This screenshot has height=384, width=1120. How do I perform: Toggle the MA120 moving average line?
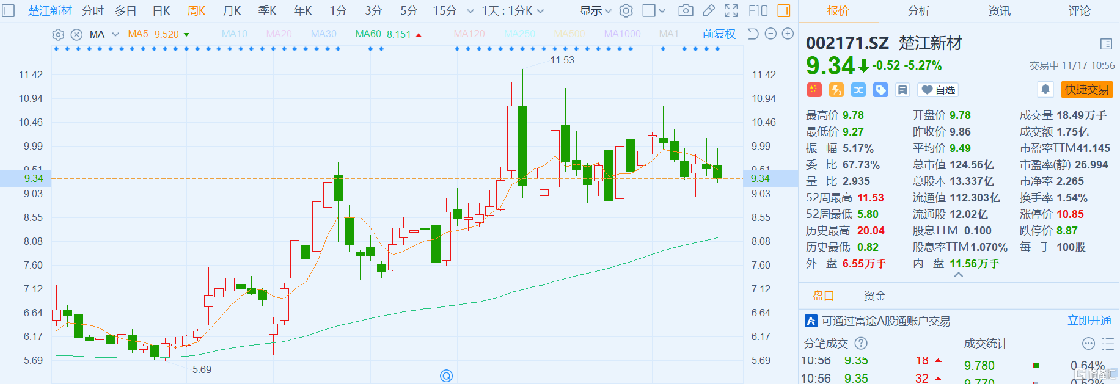coord(470,34)
